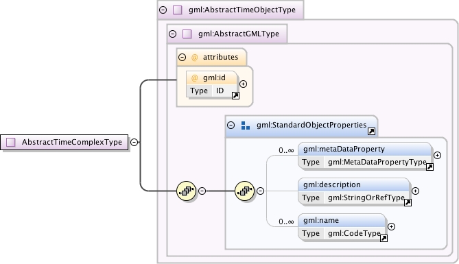Click the gml:StringOrRefType type value
The height and width of the screenshot is (264, 459).
point(366,197)
